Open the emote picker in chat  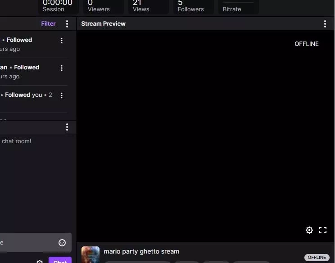(62, 243)
